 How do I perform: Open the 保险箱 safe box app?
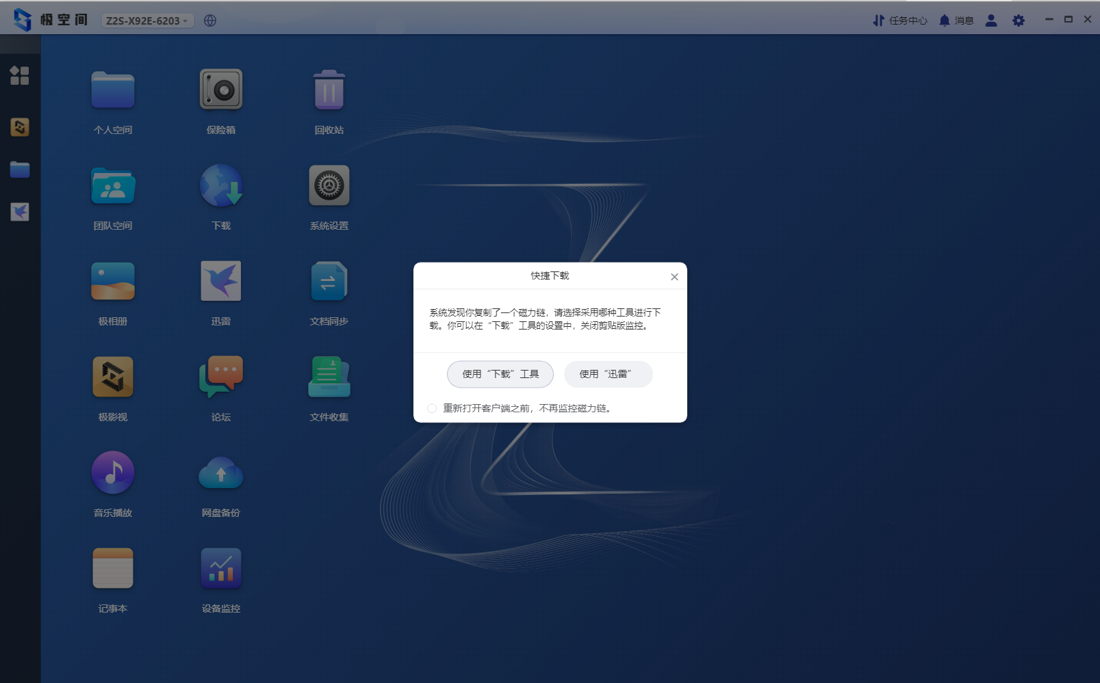click(220, 90)
